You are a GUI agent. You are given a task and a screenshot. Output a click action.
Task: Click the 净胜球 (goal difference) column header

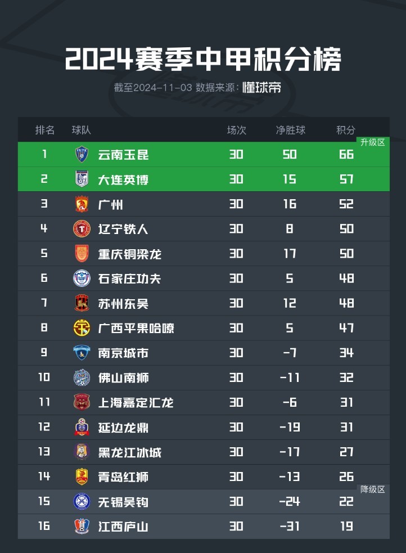(x=290, y=130)
